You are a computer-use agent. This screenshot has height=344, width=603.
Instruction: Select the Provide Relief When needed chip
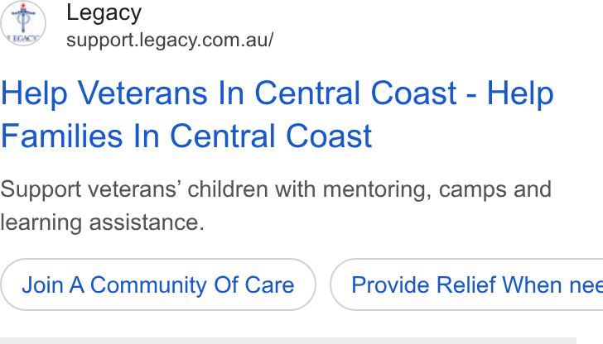click(x=466, y=284)
